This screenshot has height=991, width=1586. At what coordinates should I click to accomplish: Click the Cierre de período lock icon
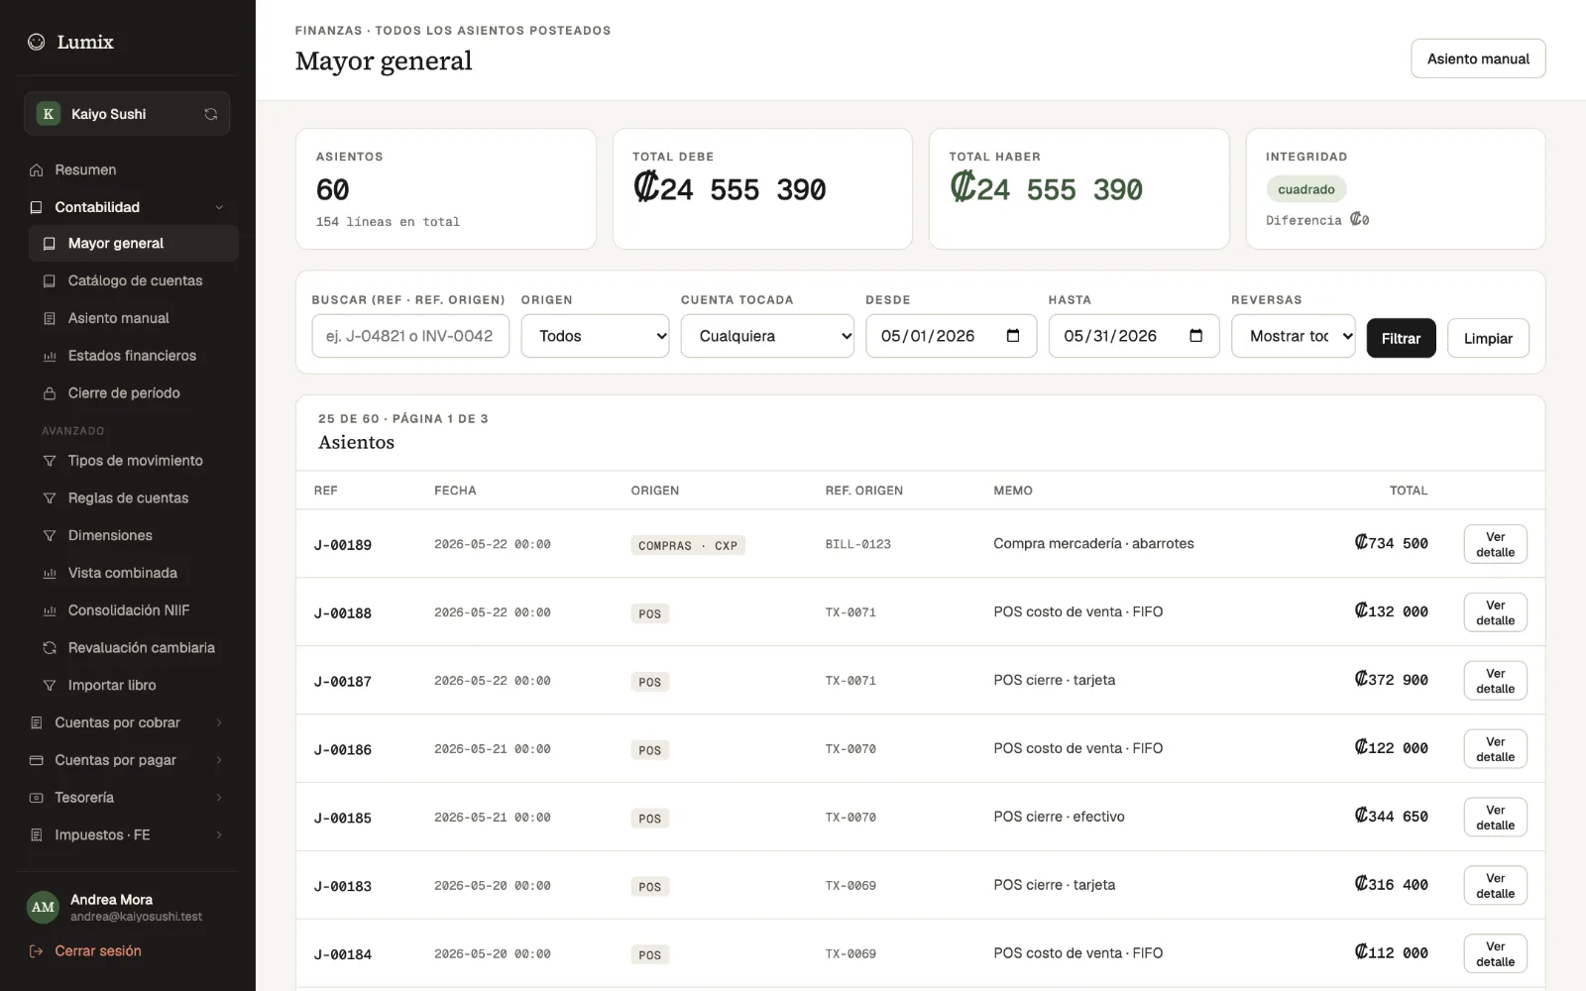point(50,393)
